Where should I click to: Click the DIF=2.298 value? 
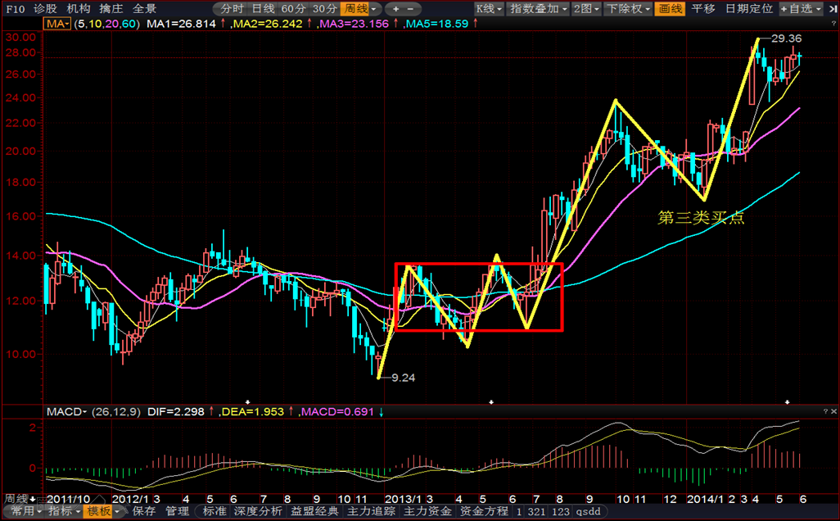point(176,411)
